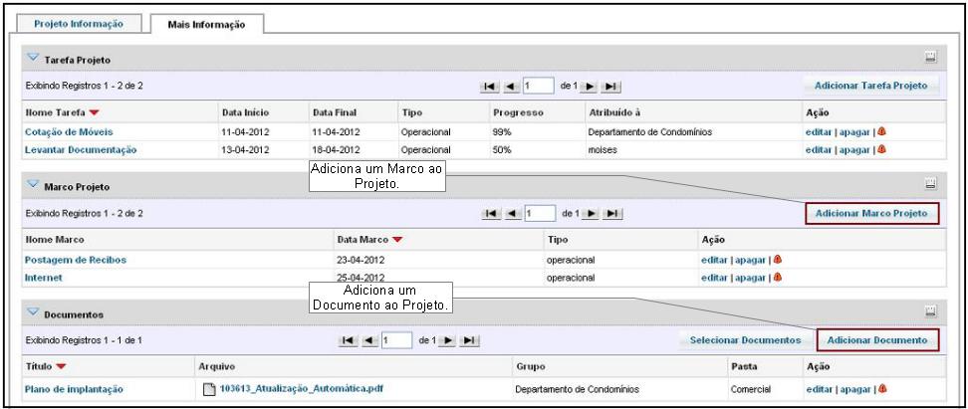The width and height of the screenshot is (968, 409).
Task: Open the Plano de implantação document link
Action: 74,389
